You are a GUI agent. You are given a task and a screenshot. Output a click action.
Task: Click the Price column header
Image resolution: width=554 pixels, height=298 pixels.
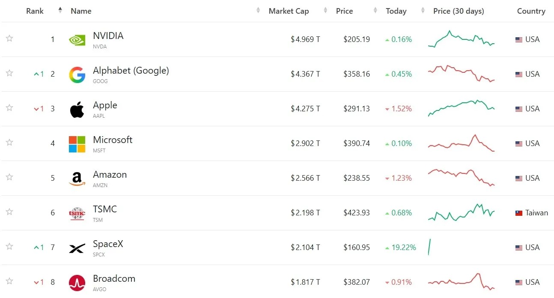tap(344, 11)
